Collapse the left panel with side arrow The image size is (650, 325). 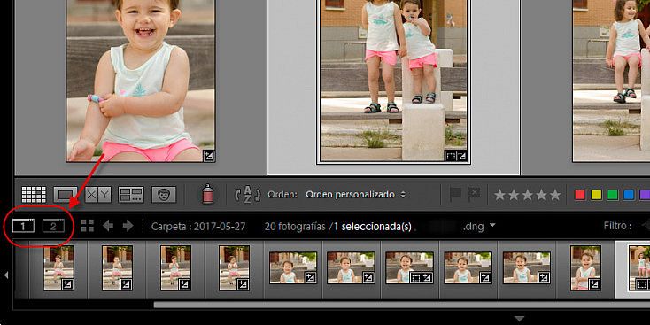[x=6, y=275]
